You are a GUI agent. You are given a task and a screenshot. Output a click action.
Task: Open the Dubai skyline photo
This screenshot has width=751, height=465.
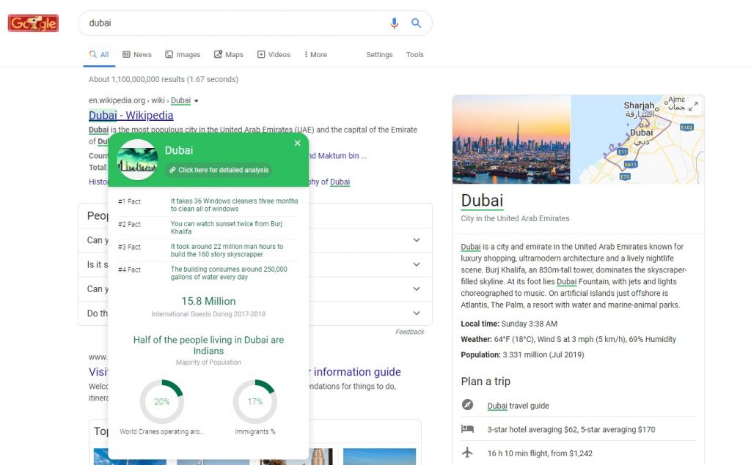(511, 139)
